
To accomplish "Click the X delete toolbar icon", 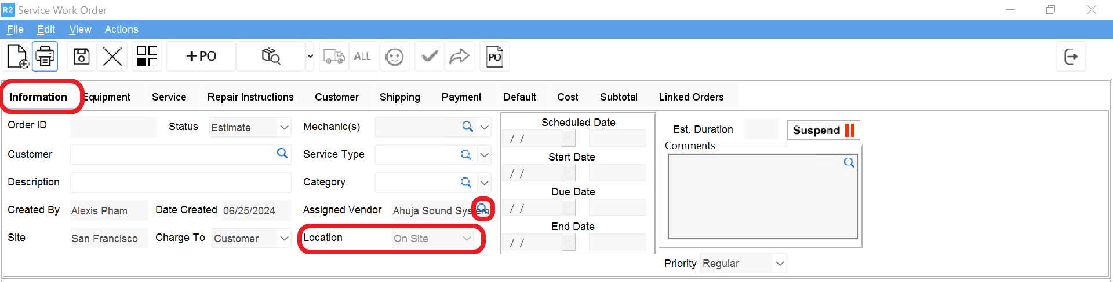I will (x=112, y=57).
